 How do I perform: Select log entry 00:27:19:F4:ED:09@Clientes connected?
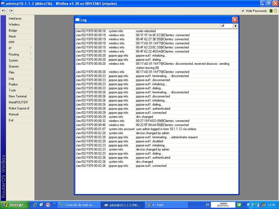pos(157,121)
